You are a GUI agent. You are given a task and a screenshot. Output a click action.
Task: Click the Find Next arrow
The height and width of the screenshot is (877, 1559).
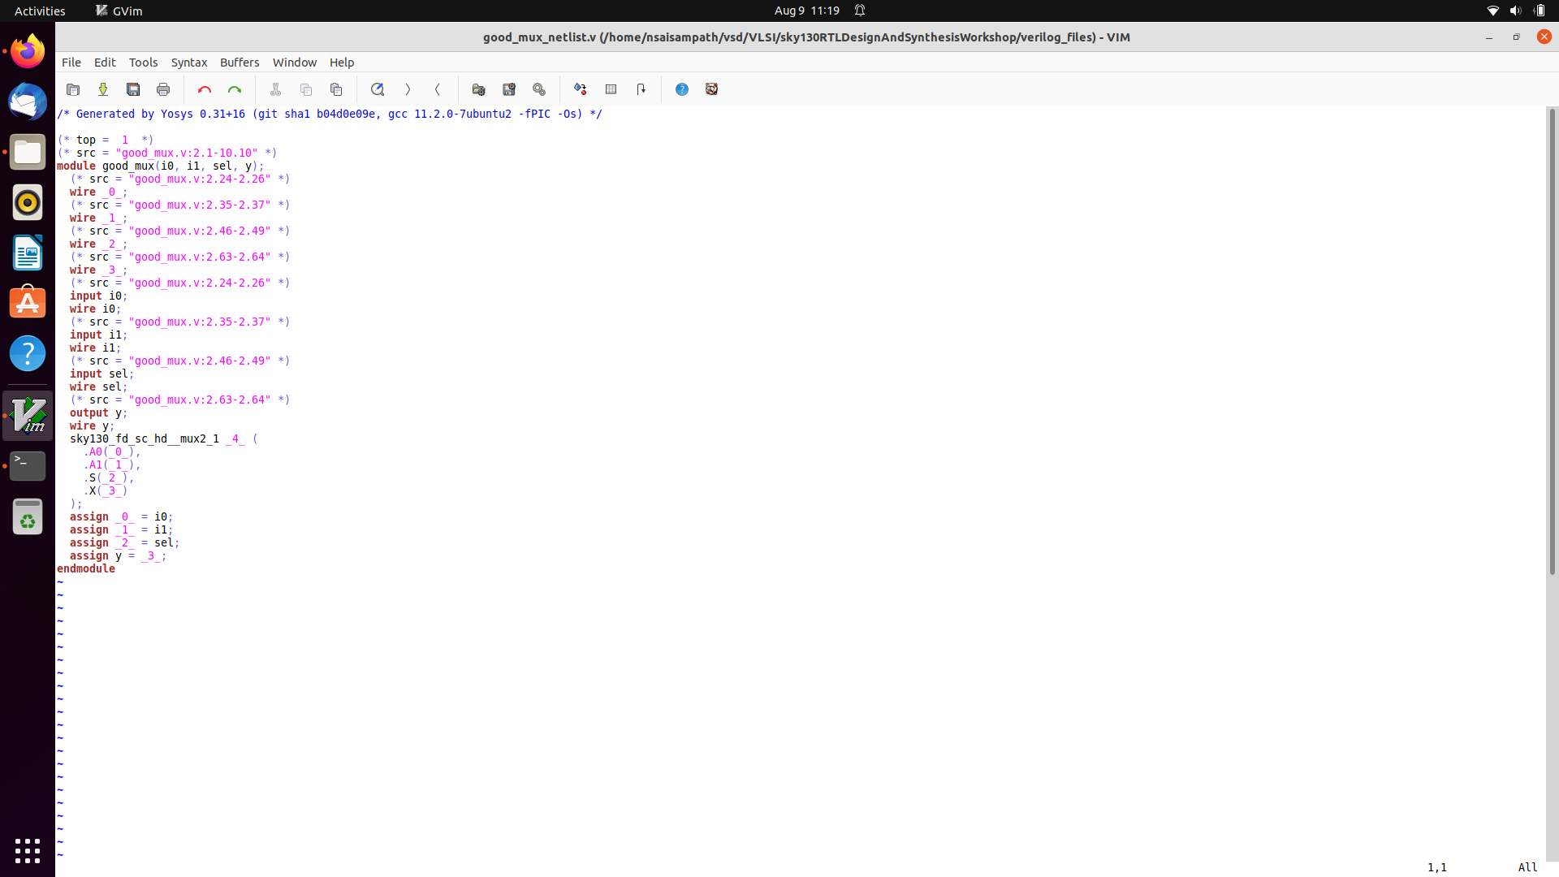coord(408,89)
